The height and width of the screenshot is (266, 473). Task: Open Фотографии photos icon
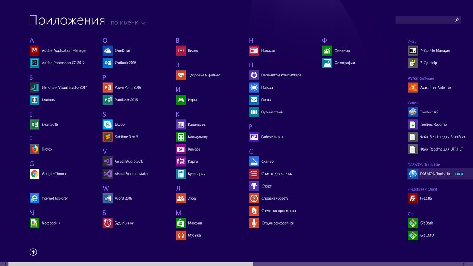(x=328, y=63)
